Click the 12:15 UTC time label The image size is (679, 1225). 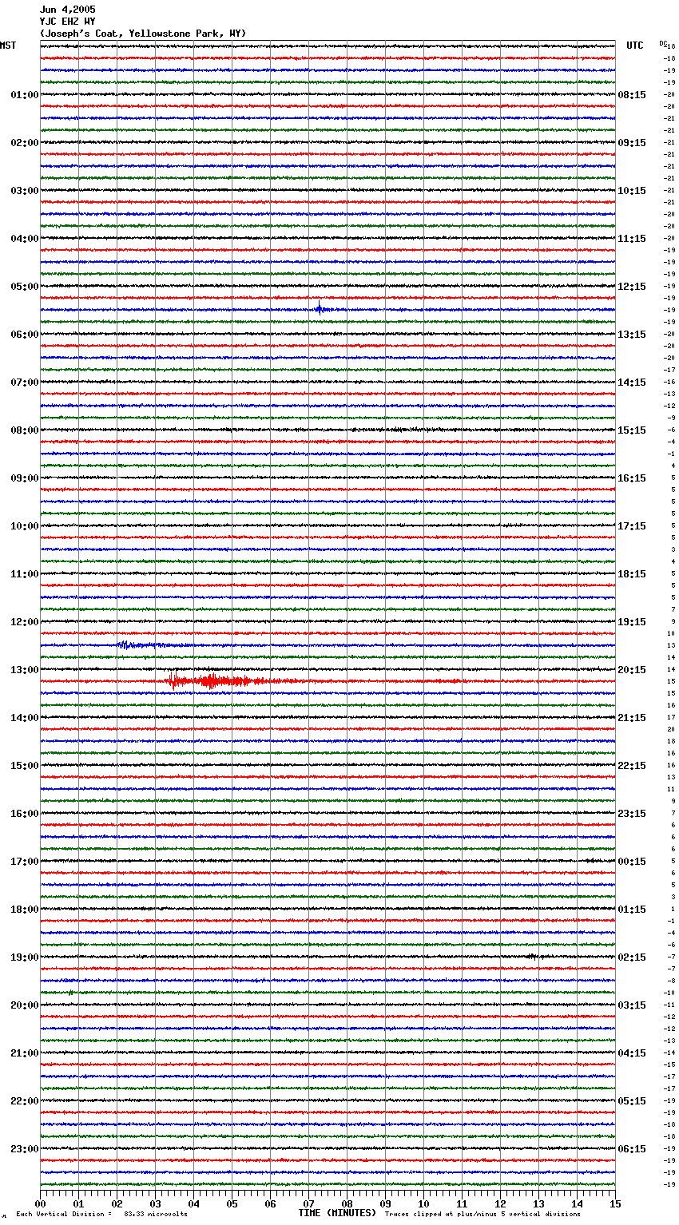[x=632, y=287]
